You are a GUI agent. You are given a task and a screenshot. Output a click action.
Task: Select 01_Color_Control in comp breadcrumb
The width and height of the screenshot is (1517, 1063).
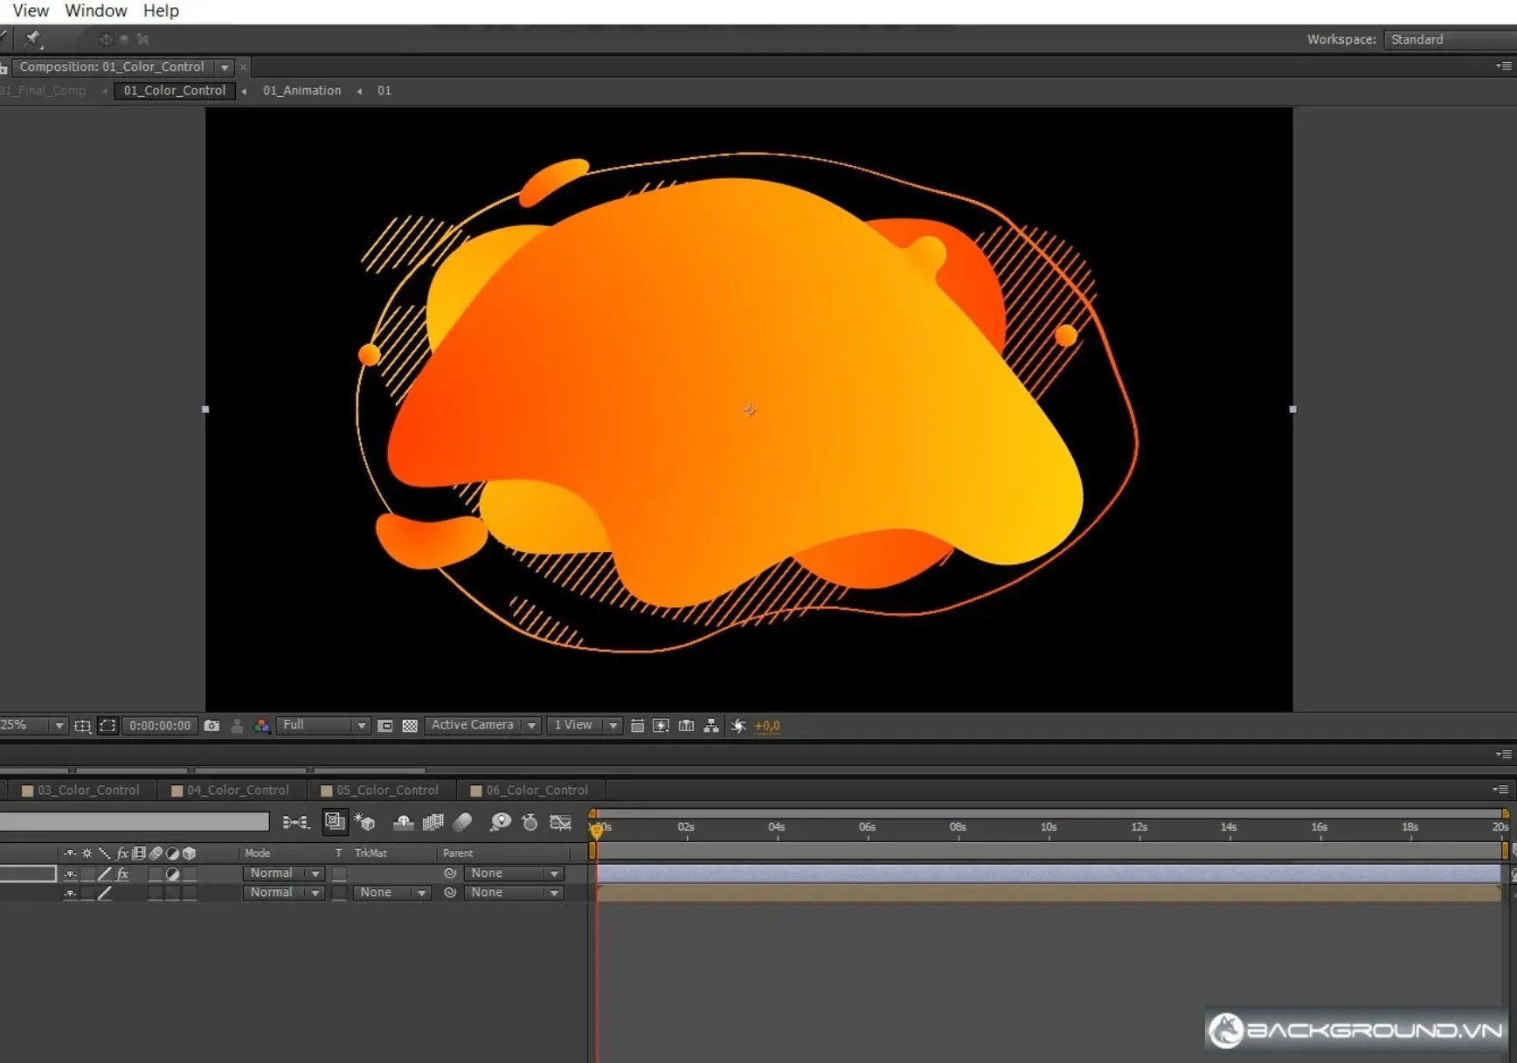(x=175, y=91)
